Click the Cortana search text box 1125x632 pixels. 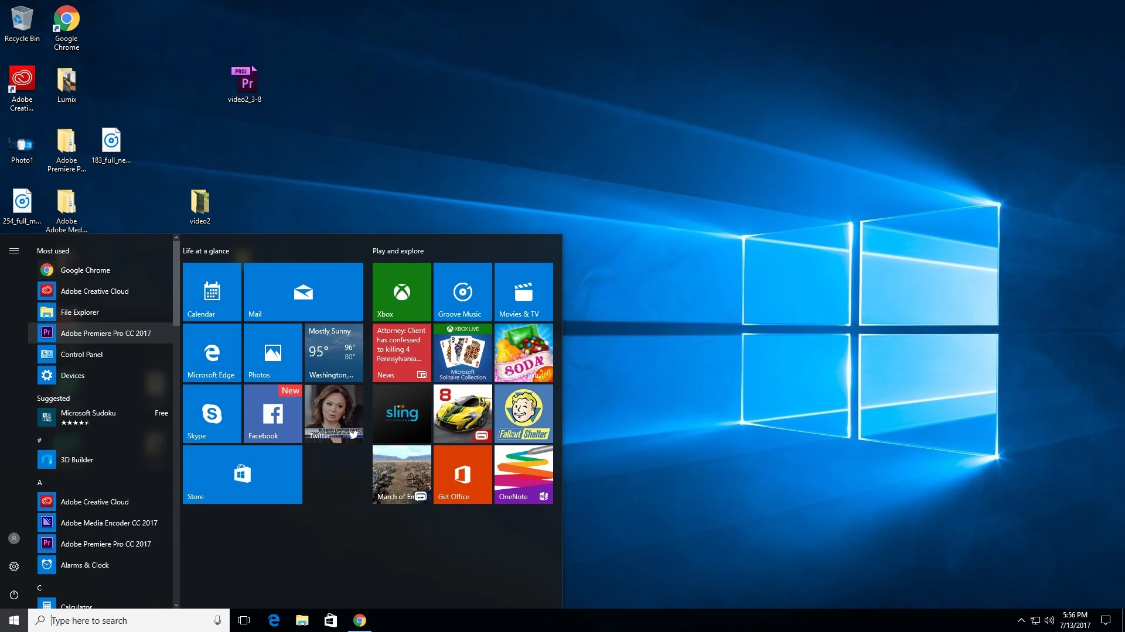(x=129, y=620)
